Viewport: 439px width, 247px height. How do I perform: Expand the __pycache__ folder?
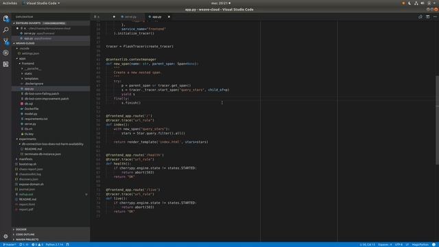pos(50,69)
